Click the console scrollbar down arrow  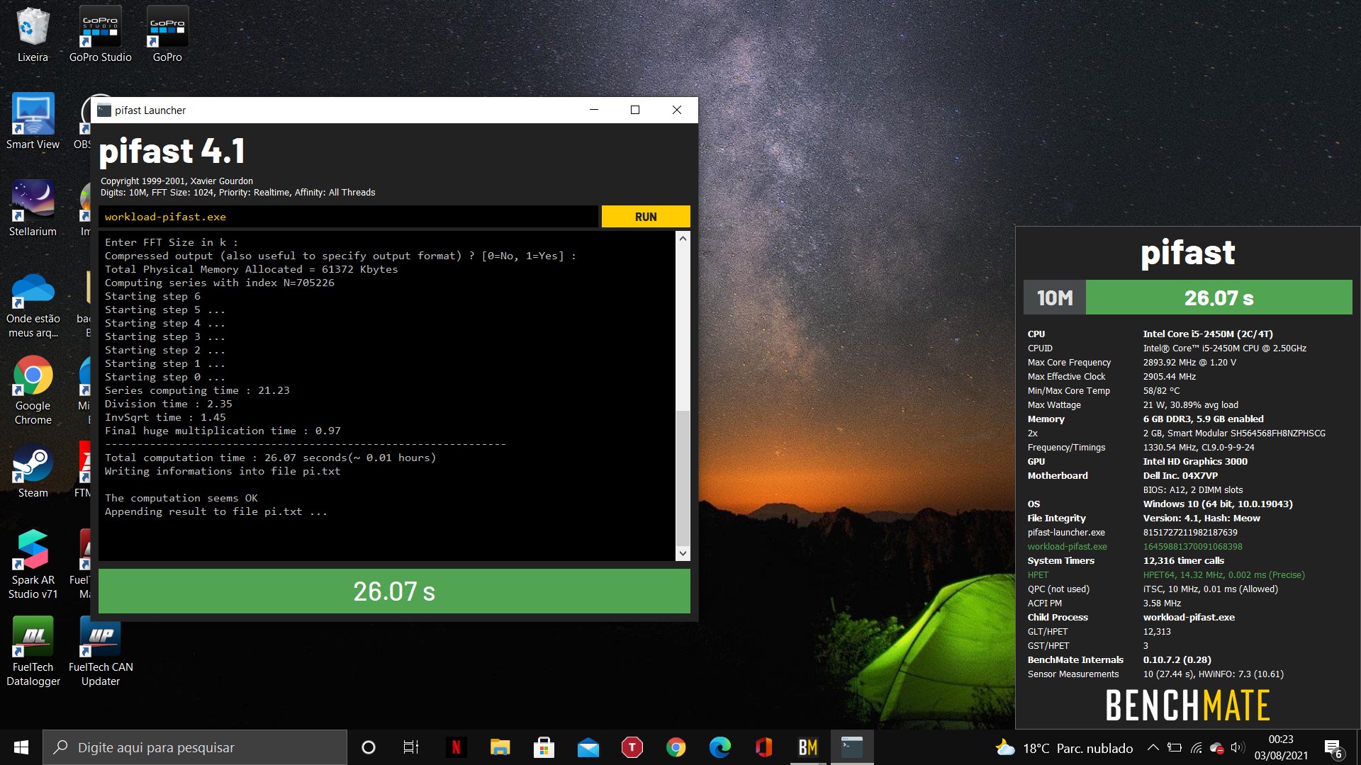[683, 553]
